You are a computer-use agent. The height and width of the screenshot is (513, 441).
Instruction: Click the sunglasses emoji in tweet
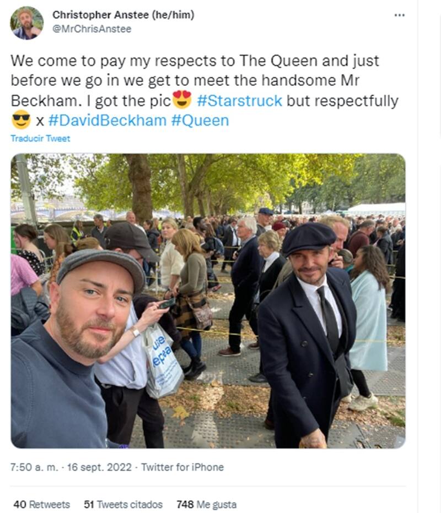coord(21,120)
